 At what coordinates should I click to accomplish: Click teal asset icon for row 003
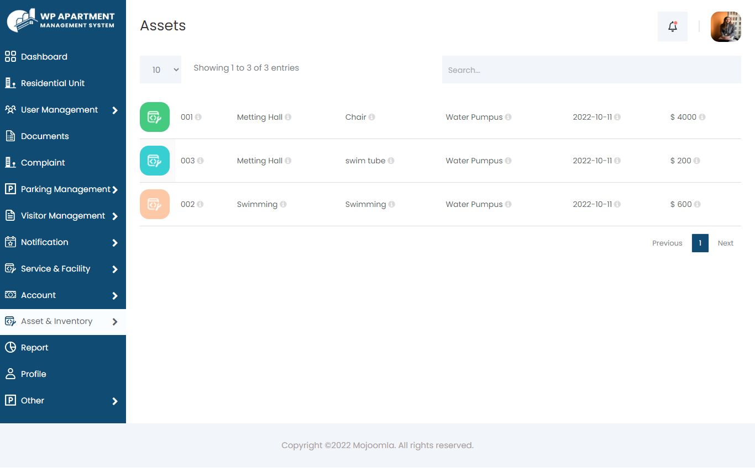coord(155,161)
